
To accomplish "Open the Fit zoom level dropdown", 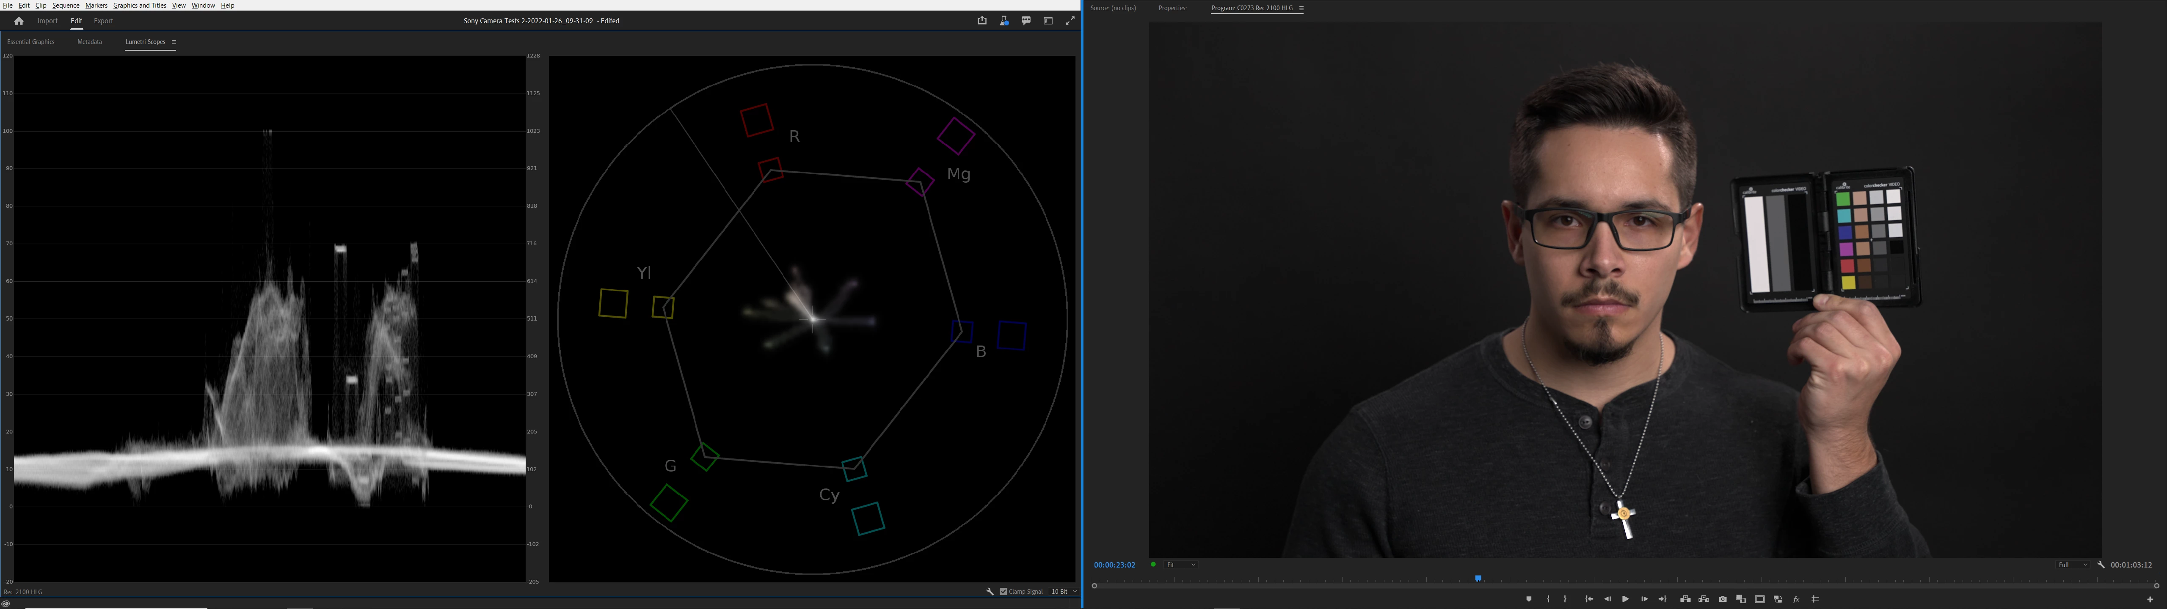I will pos(1181,565).
